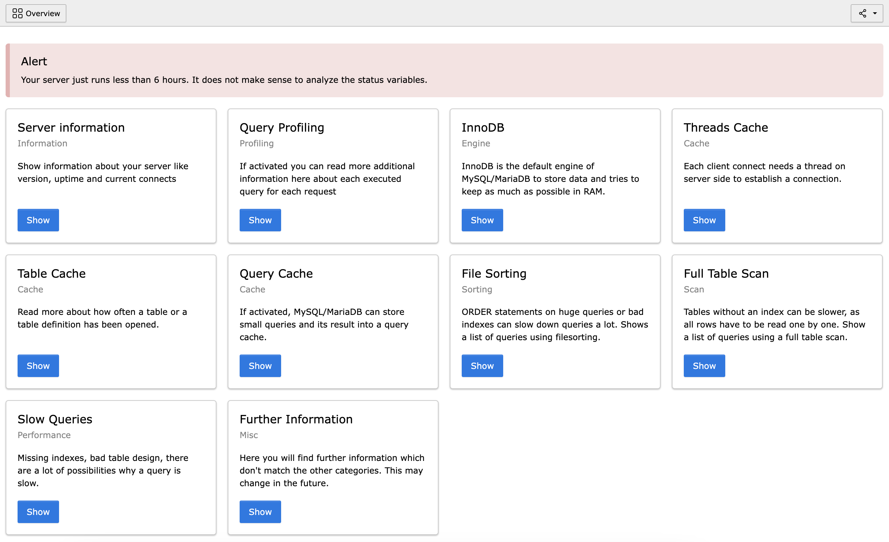Click the Slow Queries card heading
The width and height of the screenshot is (889, 542).
click(x=54, y=419)
